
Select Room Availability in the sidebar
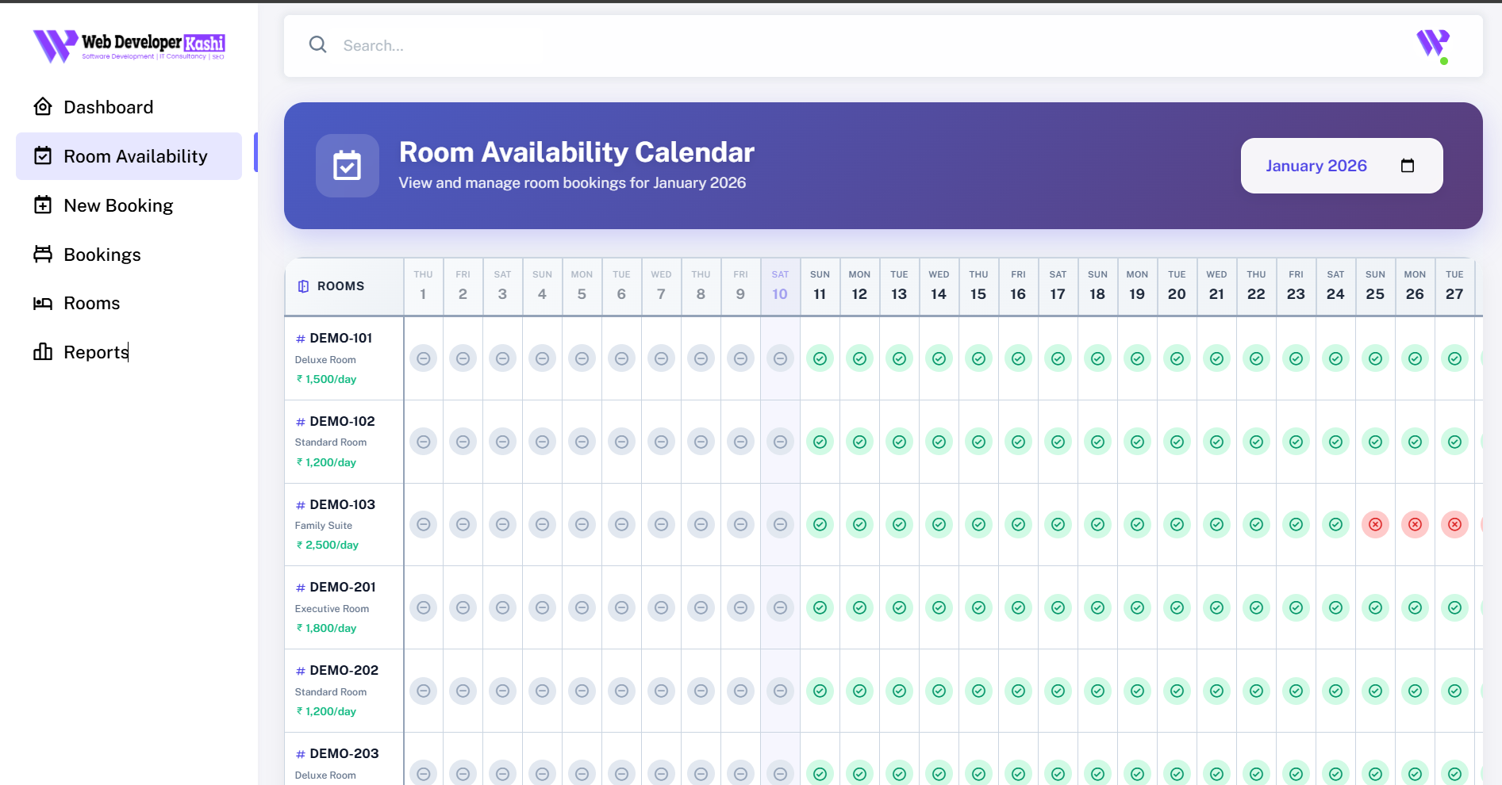click(x=134, y=155)
